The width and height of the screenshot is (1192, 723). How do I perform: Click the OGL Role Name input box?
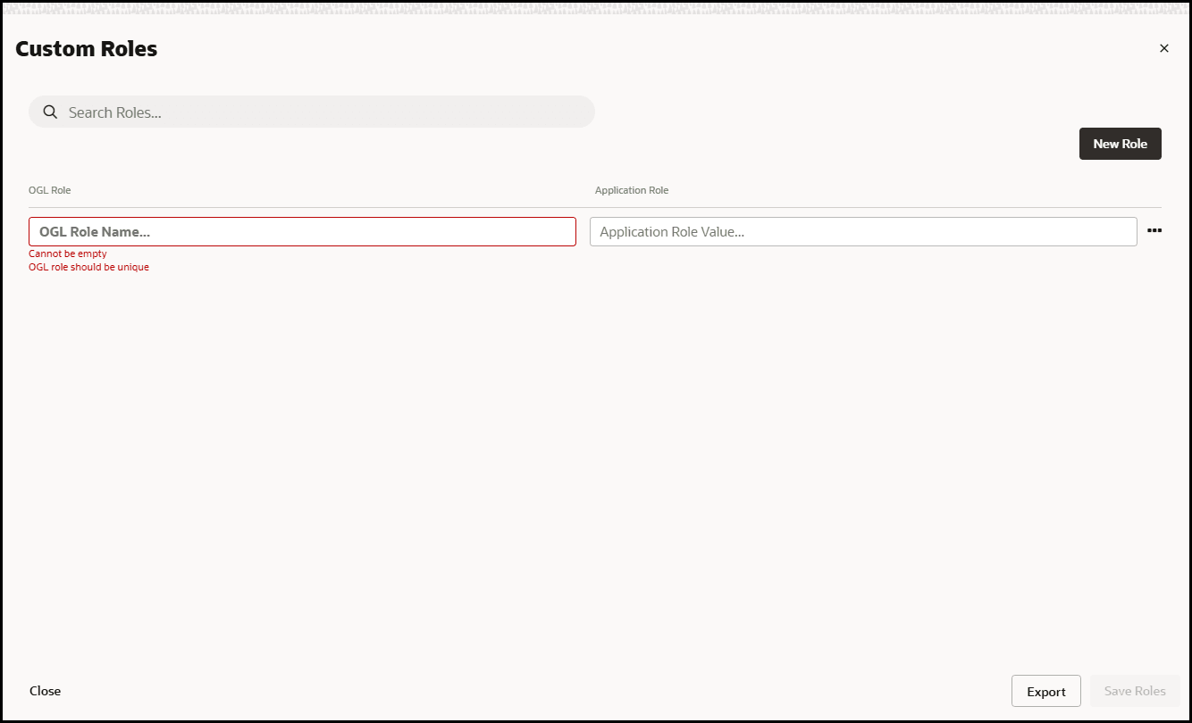coord(302,231)
